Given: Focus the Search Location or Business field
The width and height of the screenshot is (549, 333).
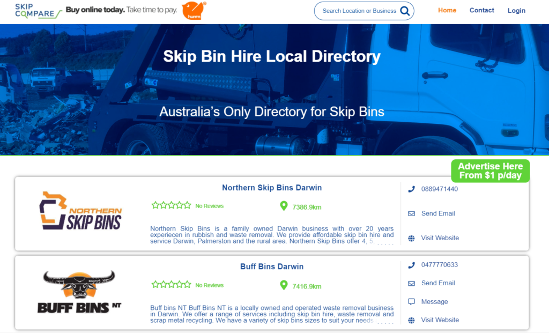Looking at the screenshot, I should pyautogui.click(x=359, y=11).
